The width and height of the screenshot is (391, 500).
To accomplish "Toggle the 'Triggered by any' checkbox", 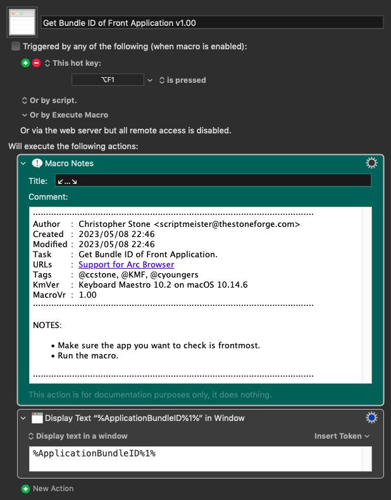I will coord(16,46).
